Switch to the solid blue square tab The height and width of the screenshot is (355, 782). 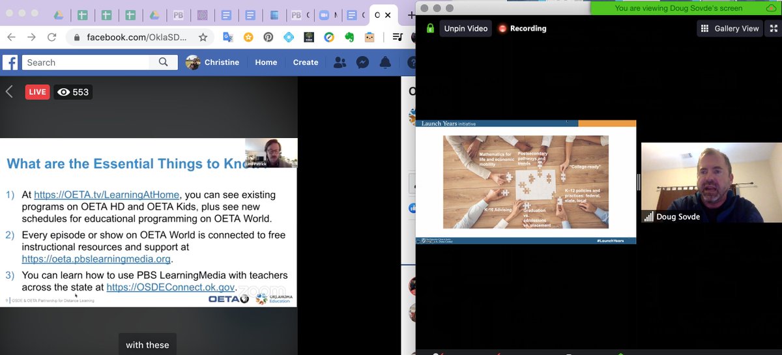[x=274, y=14]
